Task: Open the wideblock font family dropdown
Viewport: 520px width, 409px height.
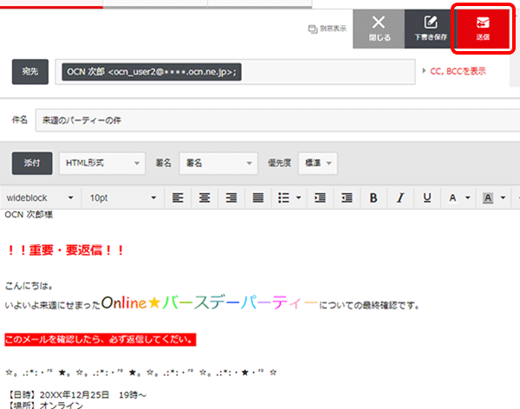Action: click(40, 198)
